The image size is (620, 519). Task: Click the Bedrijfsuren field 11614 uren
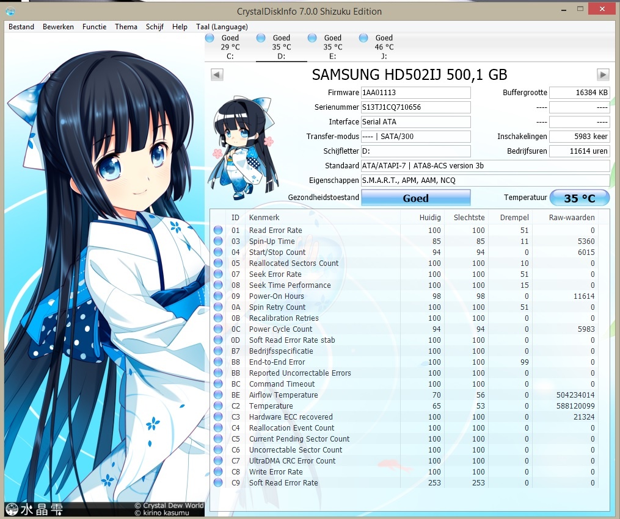click(579, 151)
